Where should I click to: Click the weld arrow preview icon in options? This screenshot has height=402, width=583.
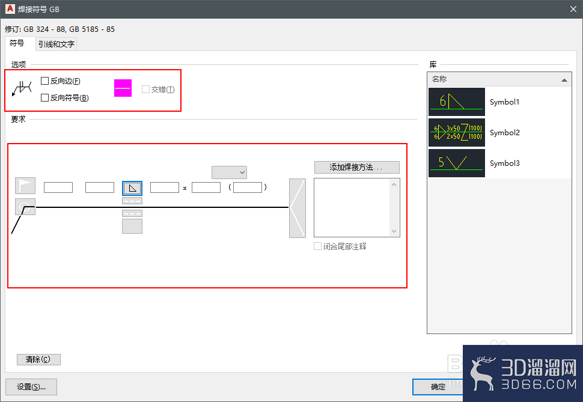coord(22,88)
